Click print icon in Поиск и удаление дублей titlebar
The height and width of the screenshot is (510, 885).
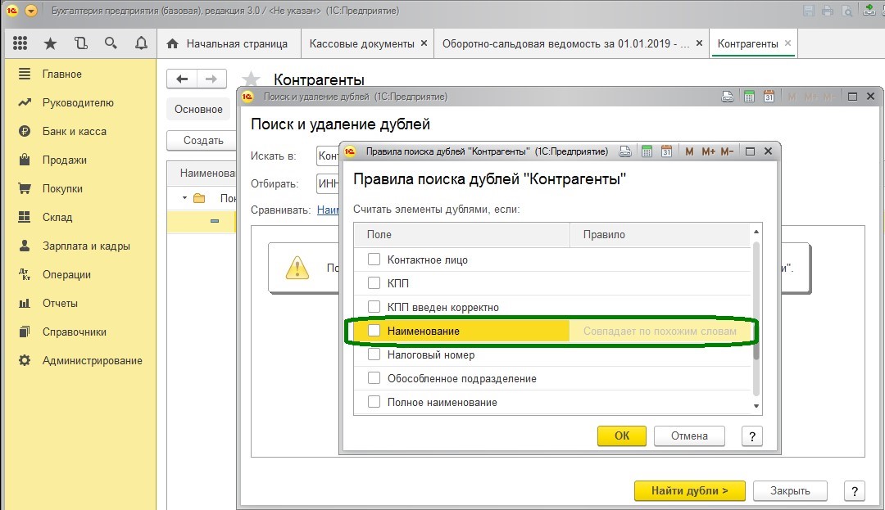pos(728,97)
